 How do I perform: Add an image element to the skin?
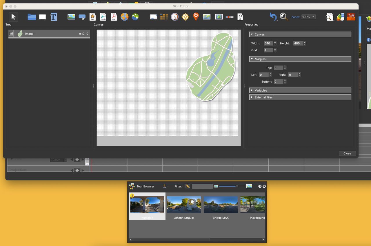71,17
